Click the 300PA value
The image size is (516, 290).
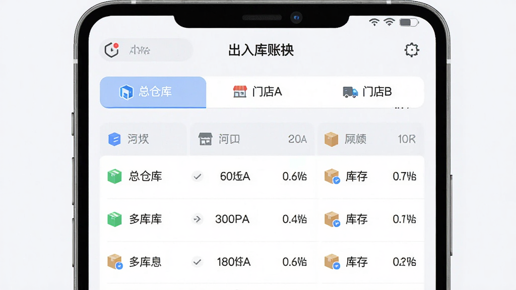pyautogui.click(x=232, y=219)
